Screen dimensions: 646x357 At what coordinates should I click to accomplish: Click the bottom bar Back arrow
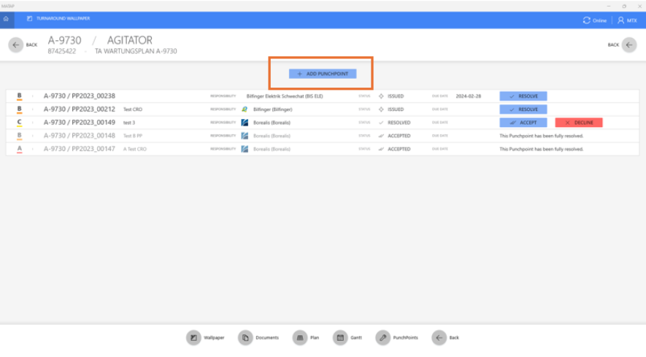coord(438,337)
